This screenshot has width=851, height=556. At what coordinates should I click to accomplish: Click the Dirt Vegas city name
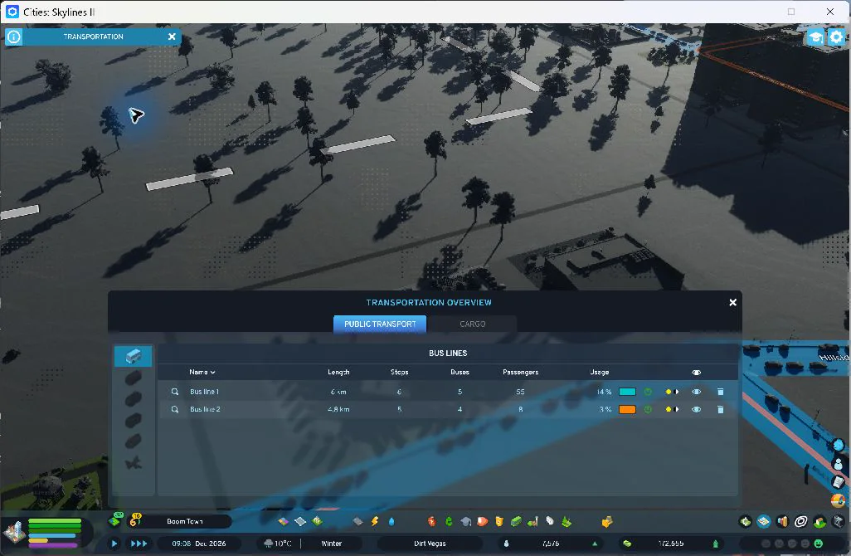click(430, 544)
